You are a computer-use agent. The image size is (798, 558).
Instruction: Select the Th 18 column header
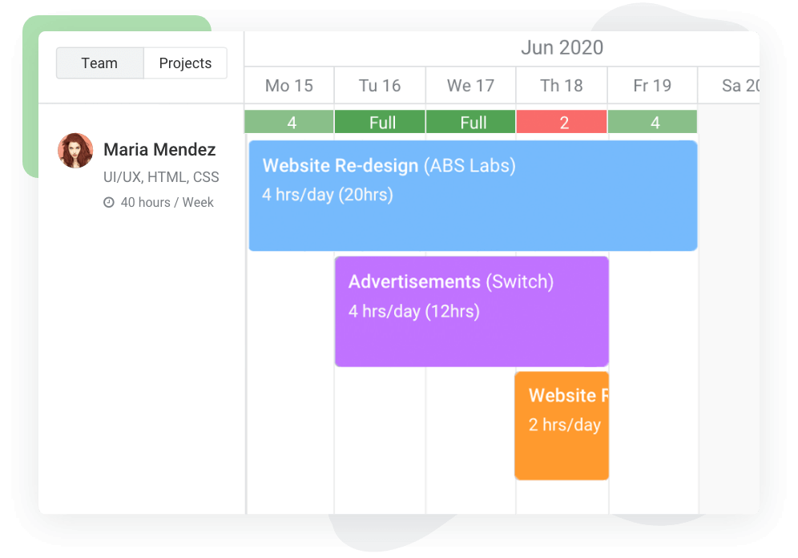point(562,86)
